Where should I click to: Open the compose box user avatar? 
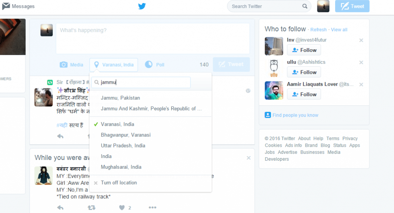[47, 30]
